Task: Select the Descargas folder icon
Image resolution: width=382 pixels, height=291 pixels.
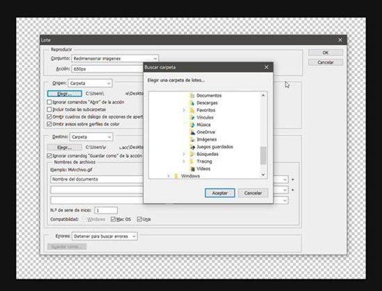Action: [x=192, y=103]
